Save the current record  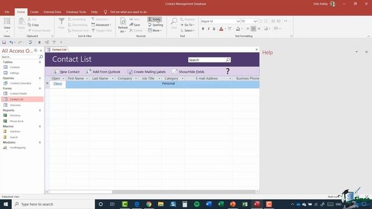click(135, 24)
